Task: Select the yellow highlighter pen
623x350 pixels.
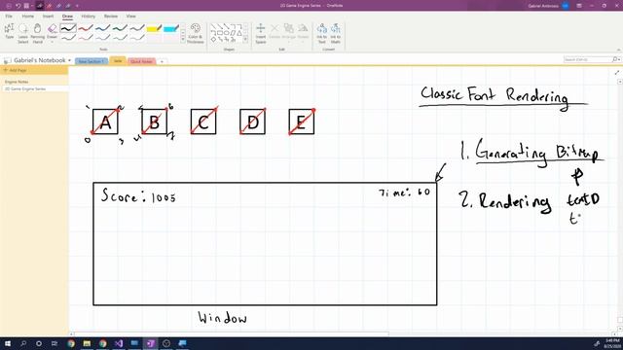Action: [154, 28]
